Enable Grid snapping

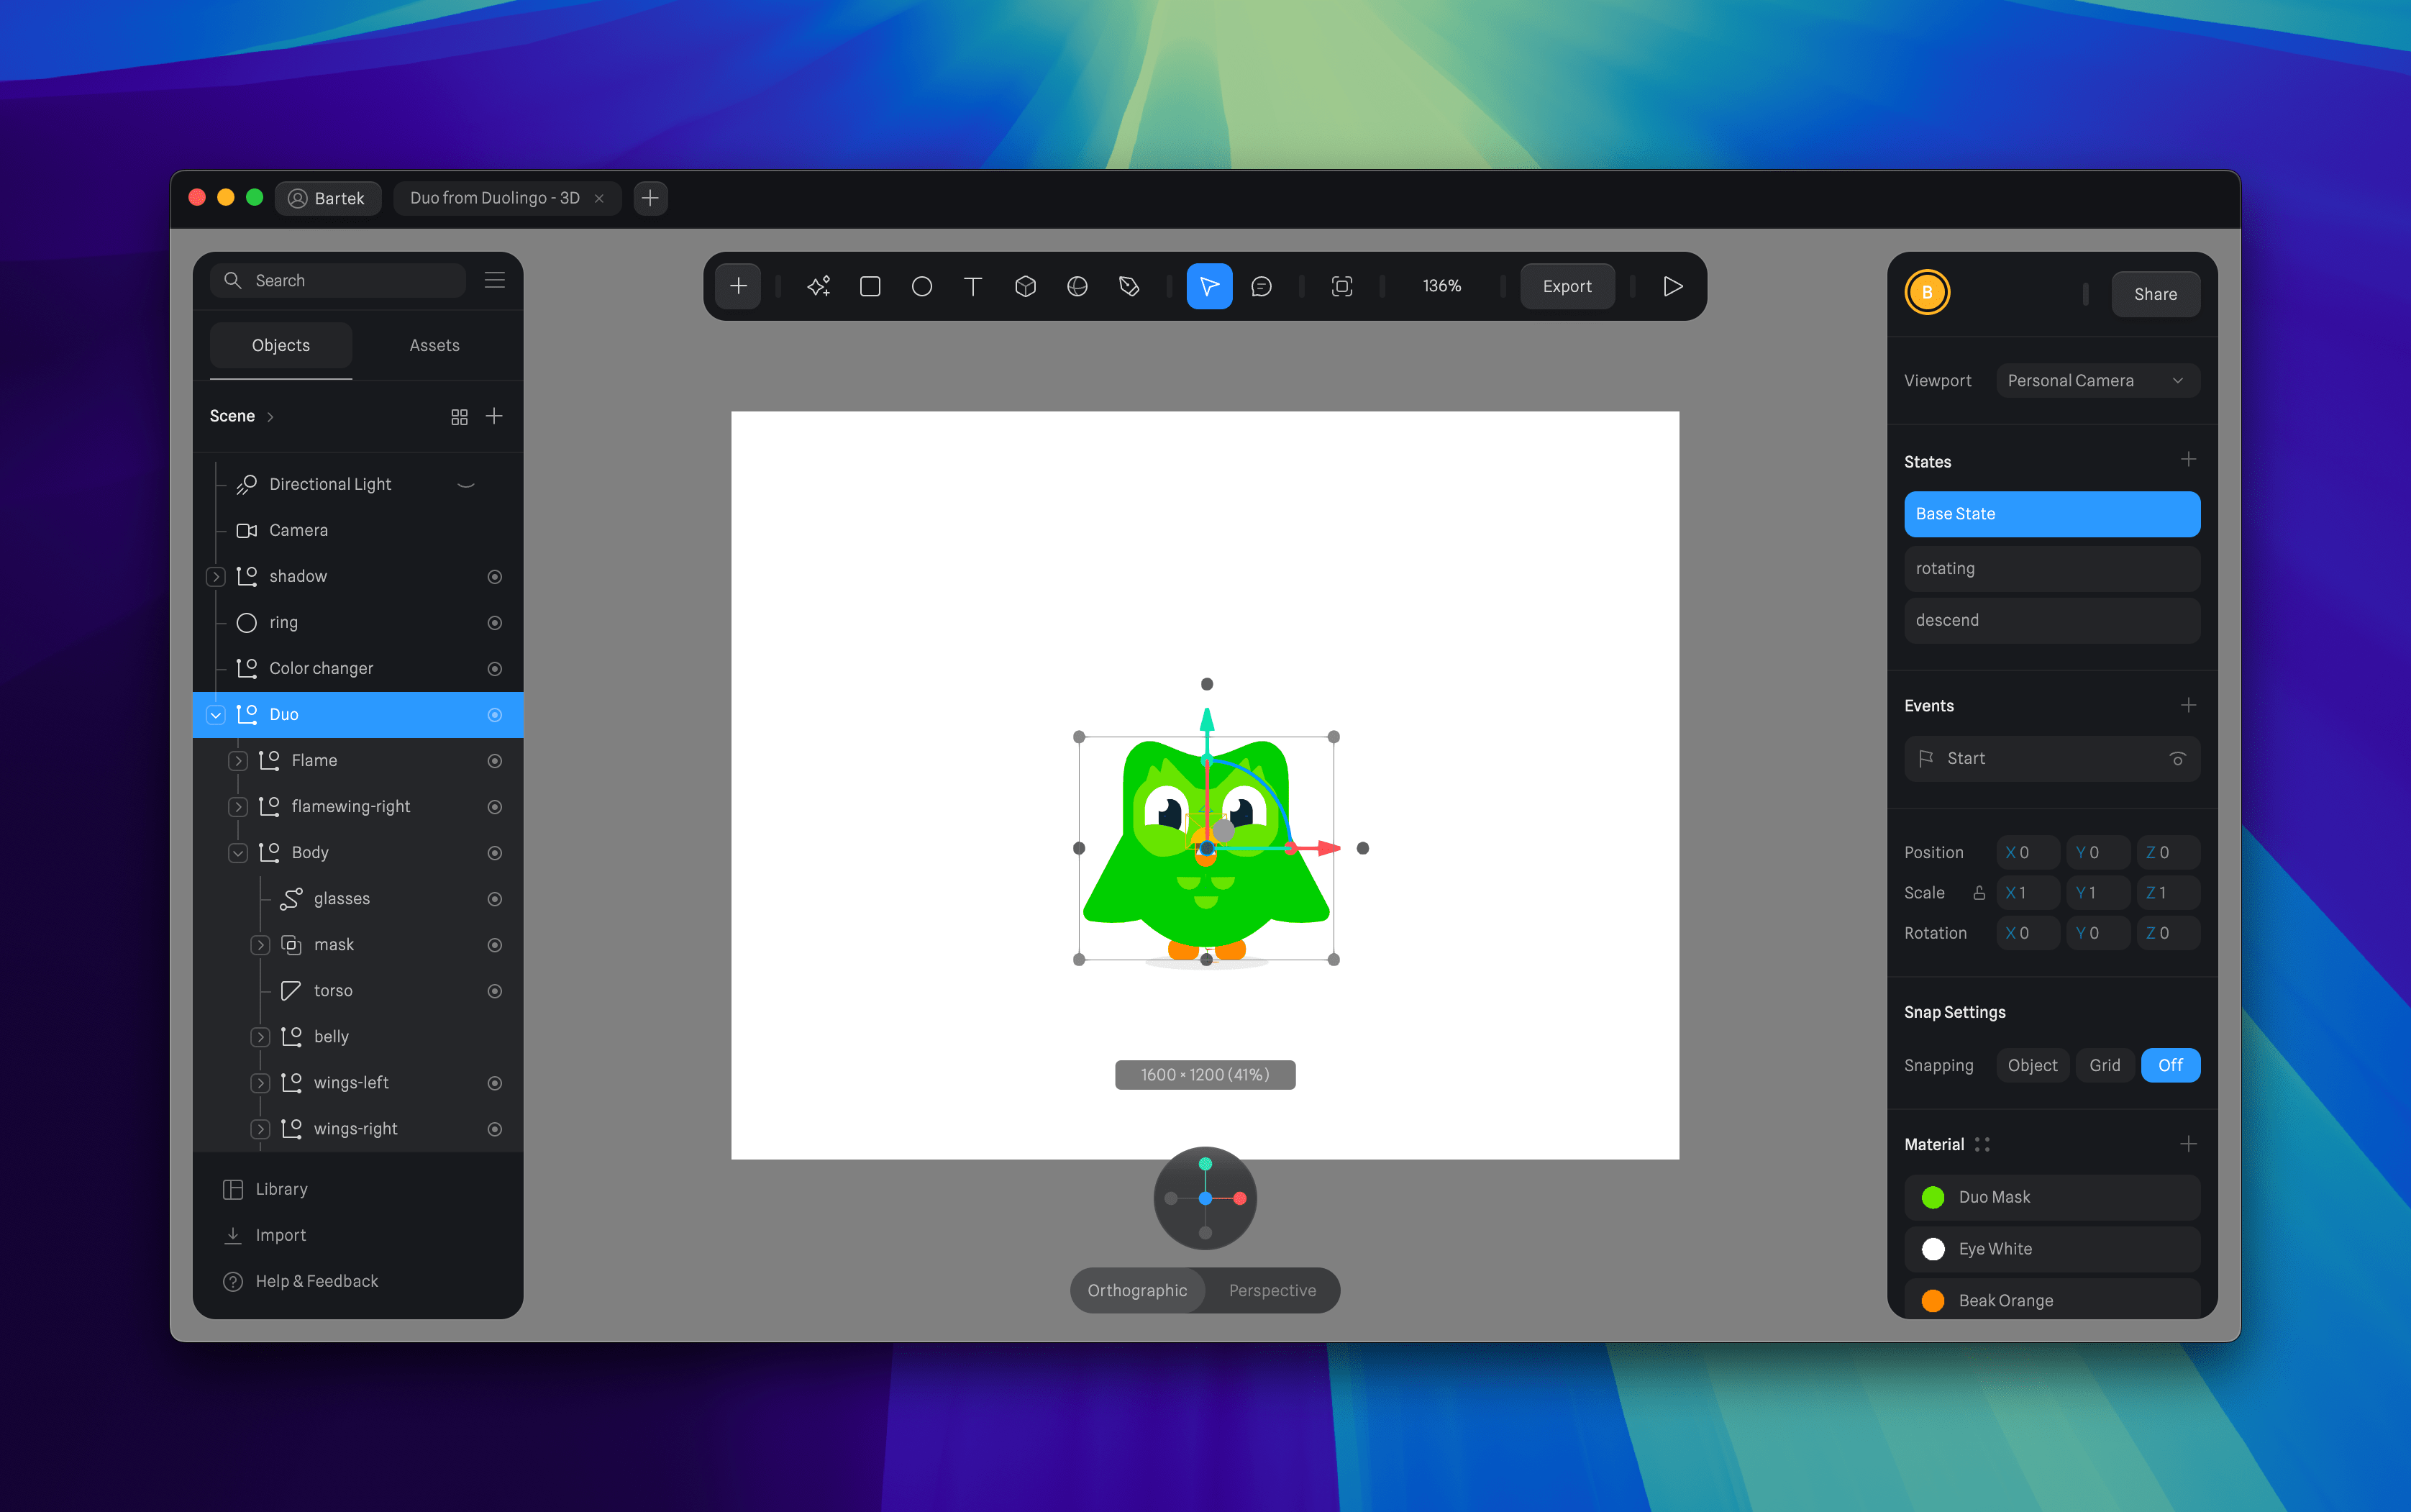coord(2104,1065)
